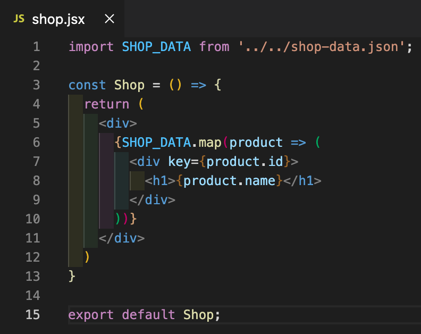Viewport: 421px width, 334px height.
Task: Click the 'key' attribute on line 7
Action: [179, 162]
